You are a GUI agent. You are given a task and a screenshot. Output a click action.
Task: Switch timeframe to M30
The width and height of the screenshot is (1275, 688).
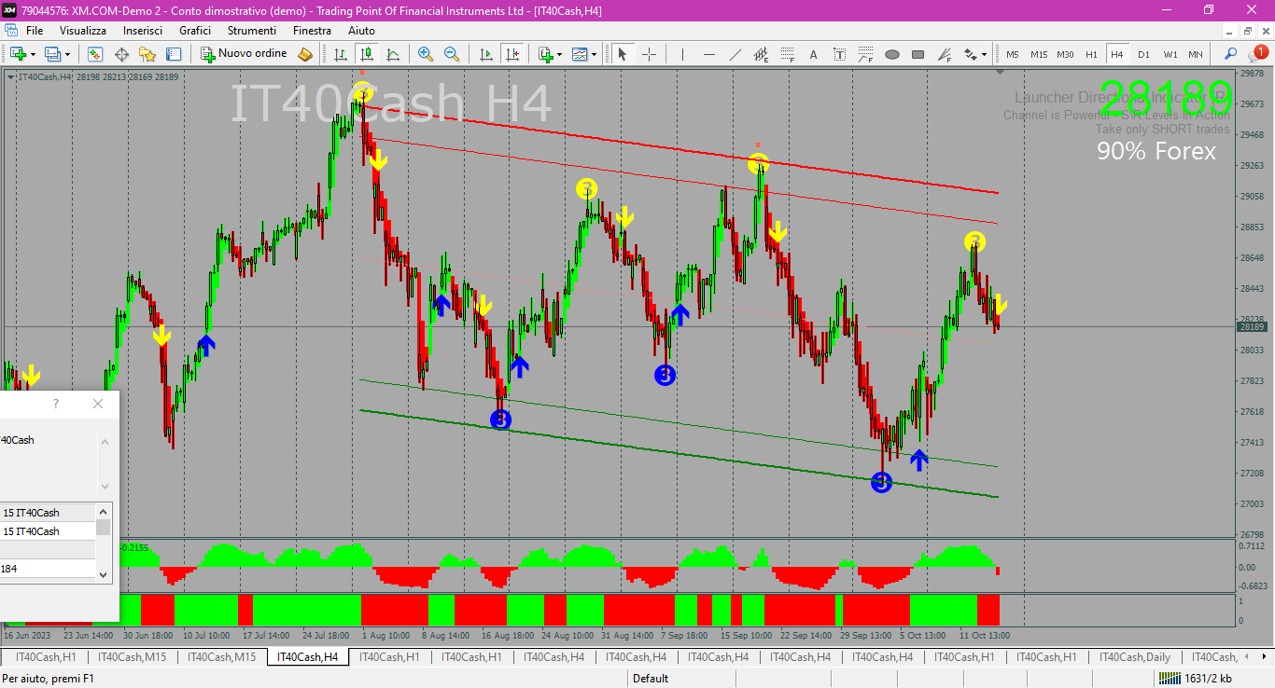1066,54
